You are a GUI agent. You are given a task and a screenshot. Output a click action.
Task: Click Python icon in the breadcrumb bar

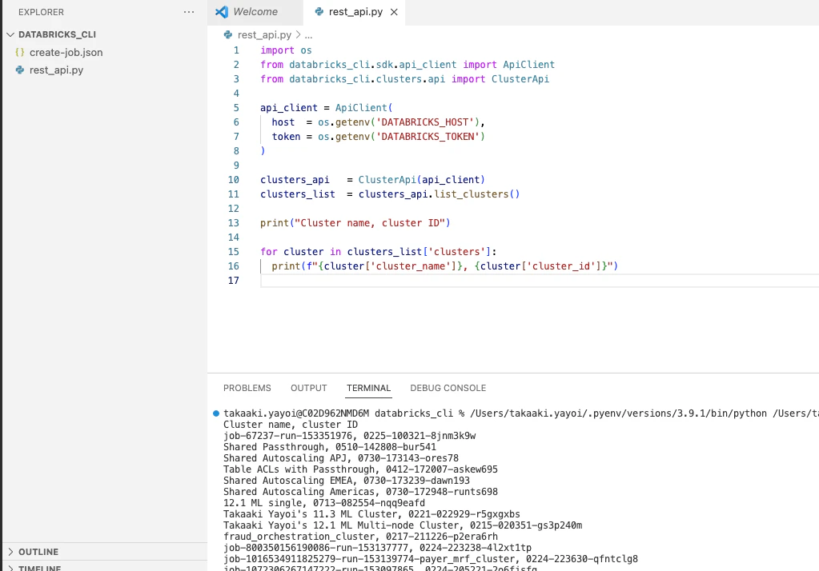(x=228, y=35)
